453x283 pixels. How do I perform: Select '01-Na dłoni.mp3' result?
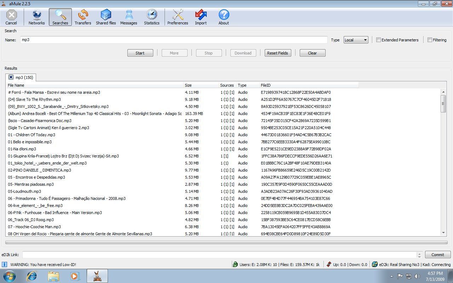tap(22, 149)
